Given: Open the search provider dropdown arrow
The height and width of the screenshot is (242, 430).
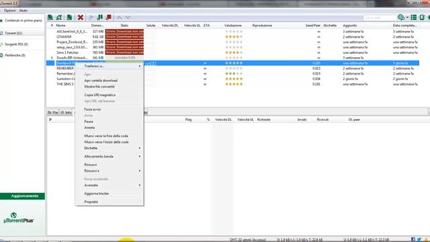Looking at the screenshot, I should (x=407, y=17).
